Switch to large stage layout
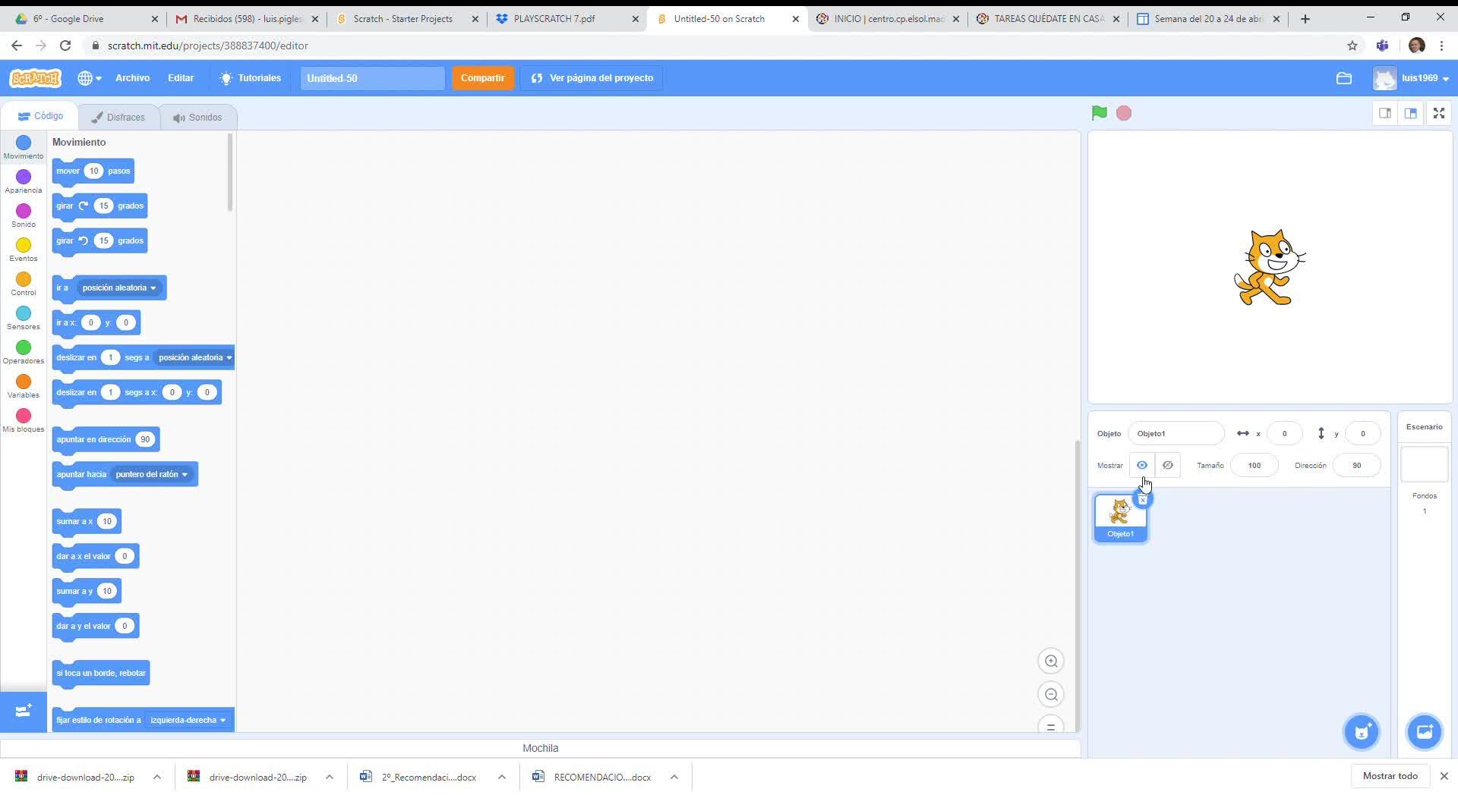Image resolution: width=1458 pixels, height=795 pixels. click(1411, 113)
